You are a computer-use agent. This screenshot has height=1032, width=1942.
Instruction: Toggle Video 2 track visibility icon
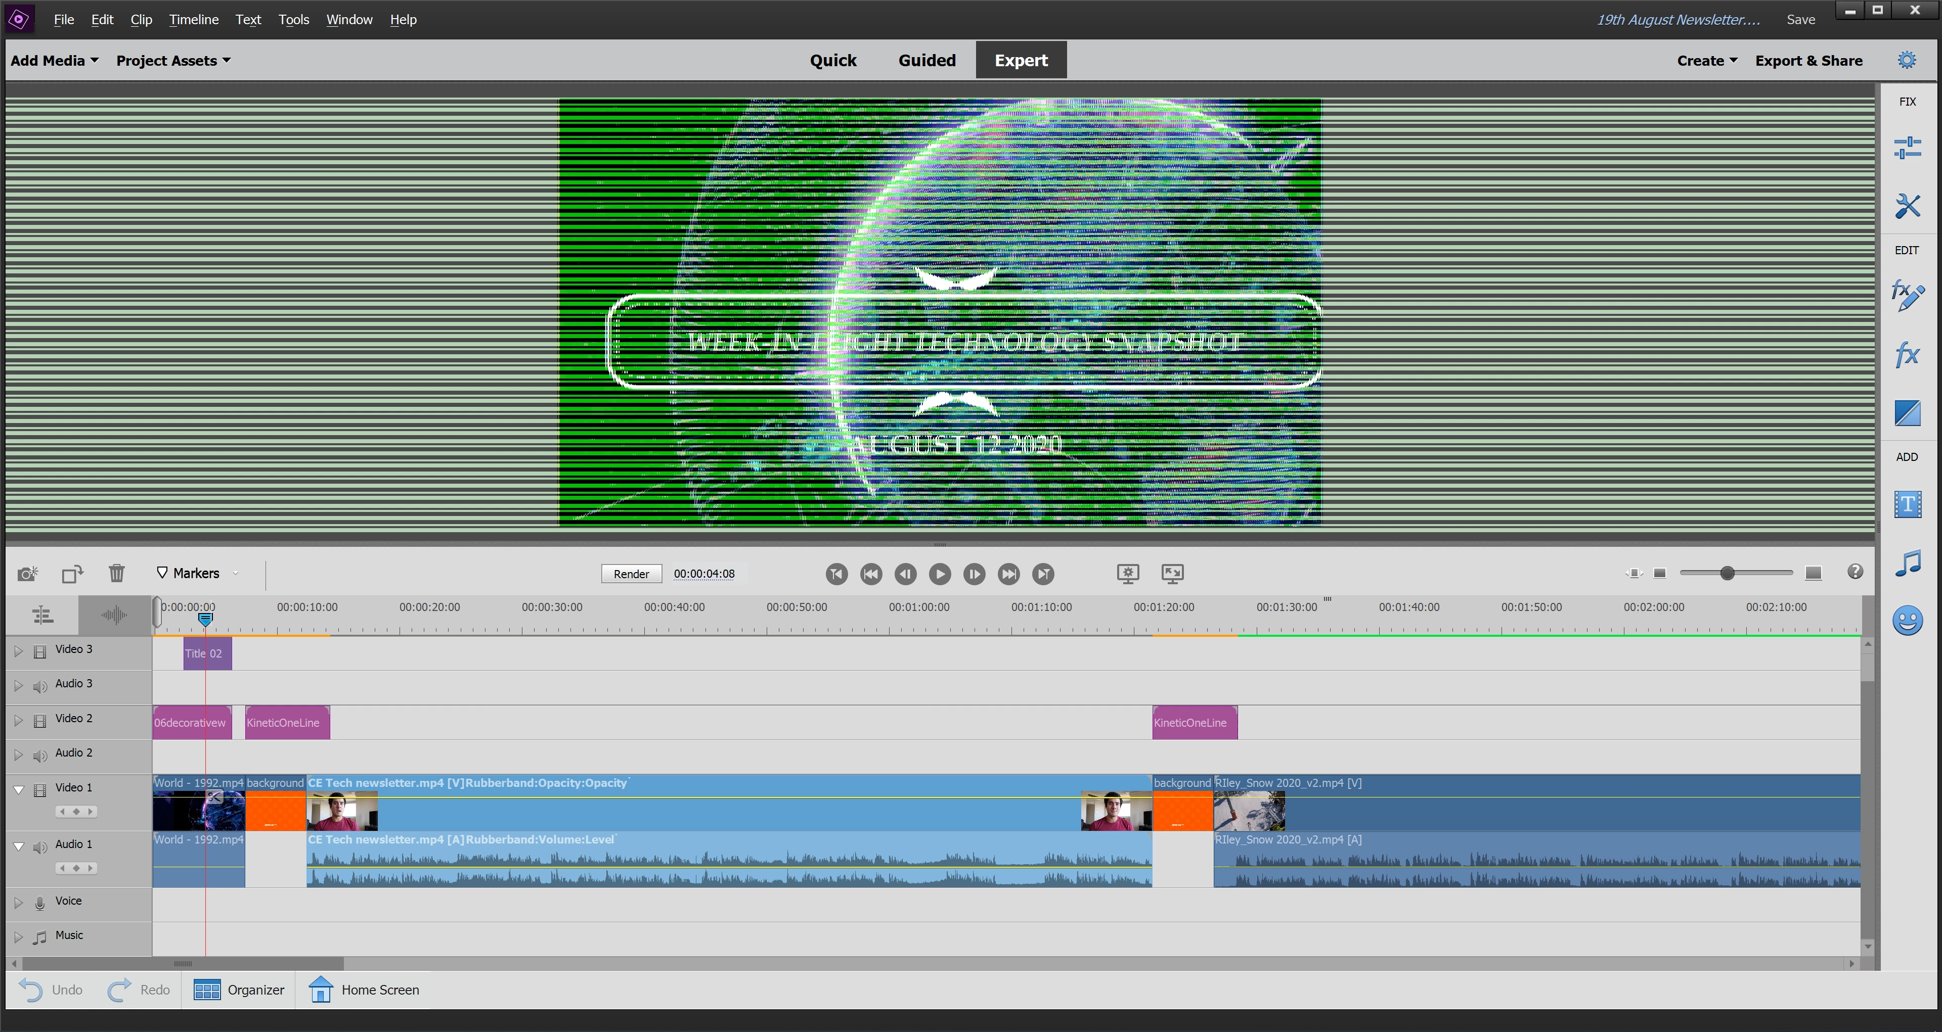(40, 720)
